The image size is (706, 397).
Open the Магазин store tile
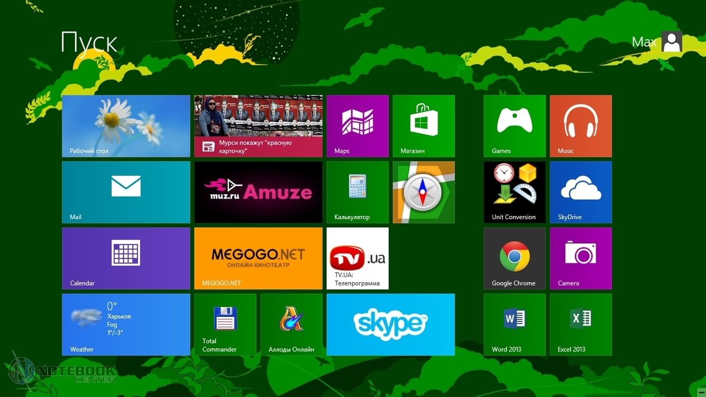424,126
